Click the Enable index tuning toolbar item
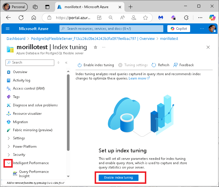 click(96, 65)
